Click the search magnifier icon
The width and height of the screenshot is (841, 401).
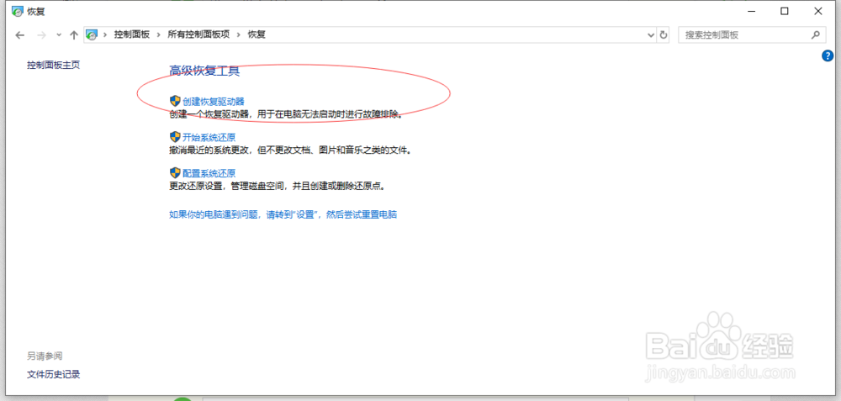pos(815,34)
